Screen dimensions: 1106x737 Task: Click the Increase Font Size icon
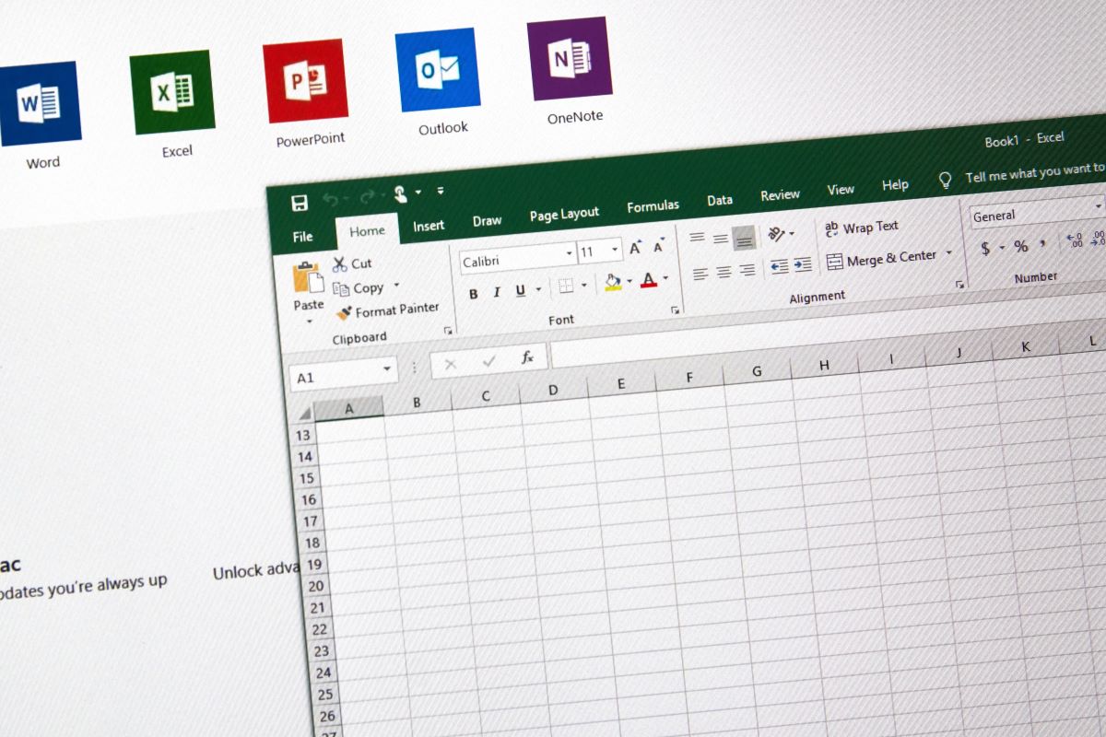[636, 248]
